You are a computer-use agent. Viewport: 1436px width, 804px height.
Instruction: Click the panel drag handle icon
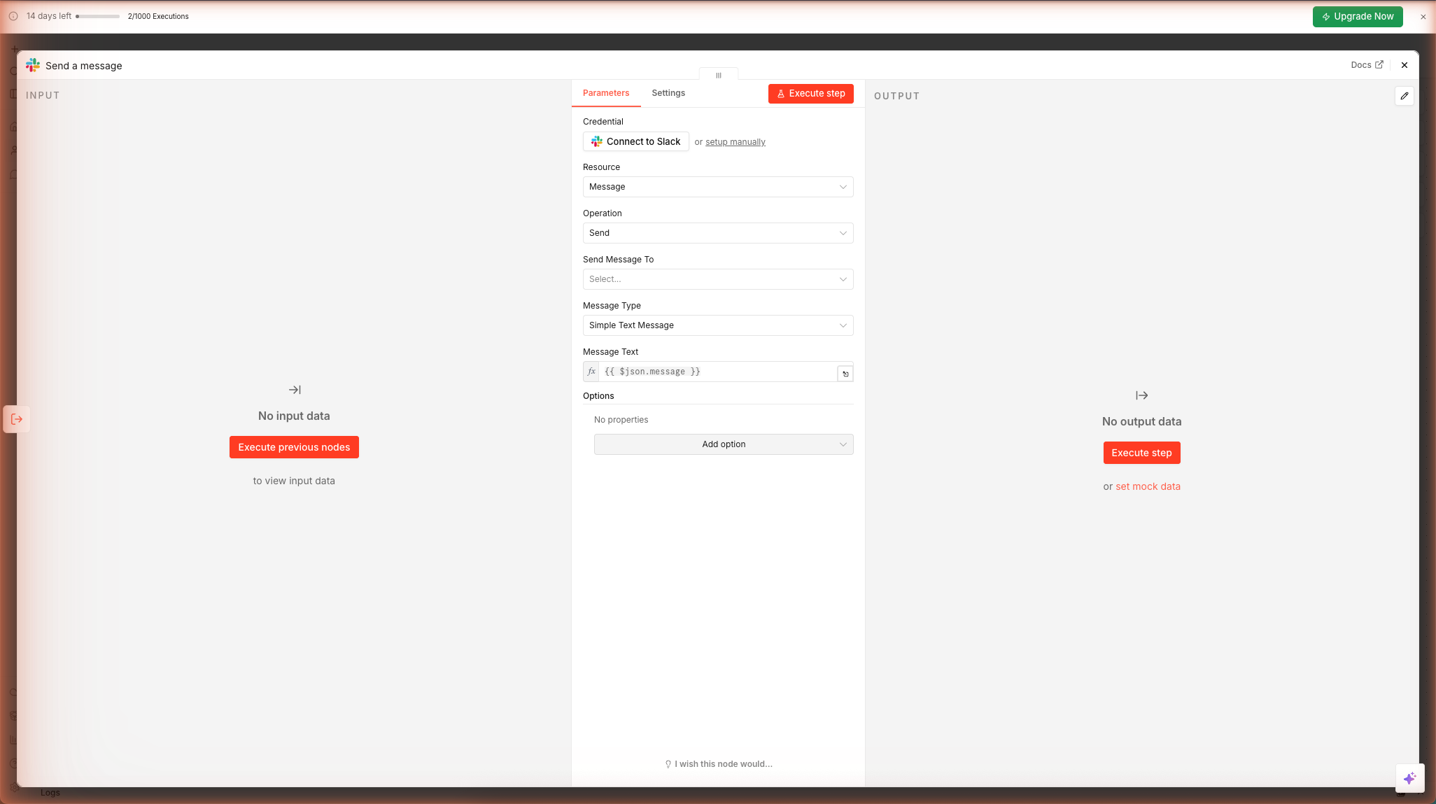718,76
